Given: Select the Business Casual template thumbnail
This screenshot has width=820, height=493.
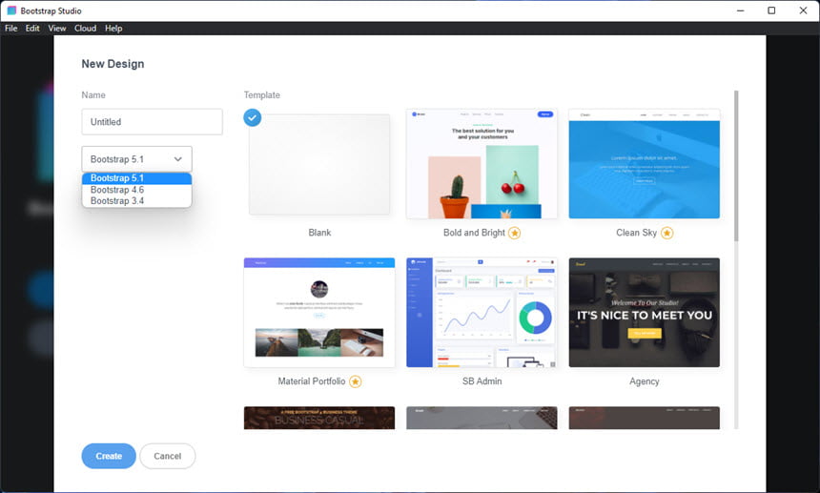Looking at the screenshot, I should [319, 418].
